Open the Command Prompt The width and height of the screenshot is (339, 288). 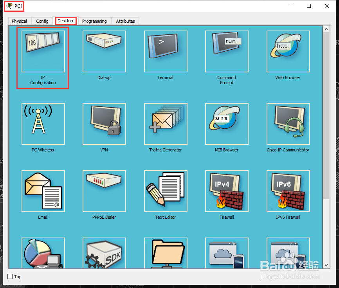tap(227, 51)
